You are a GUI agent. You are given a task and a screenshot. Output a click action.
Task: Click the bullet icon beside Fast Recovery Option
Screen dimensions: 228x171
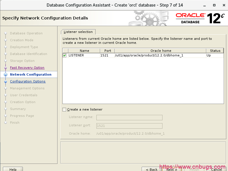click(5, 68)
